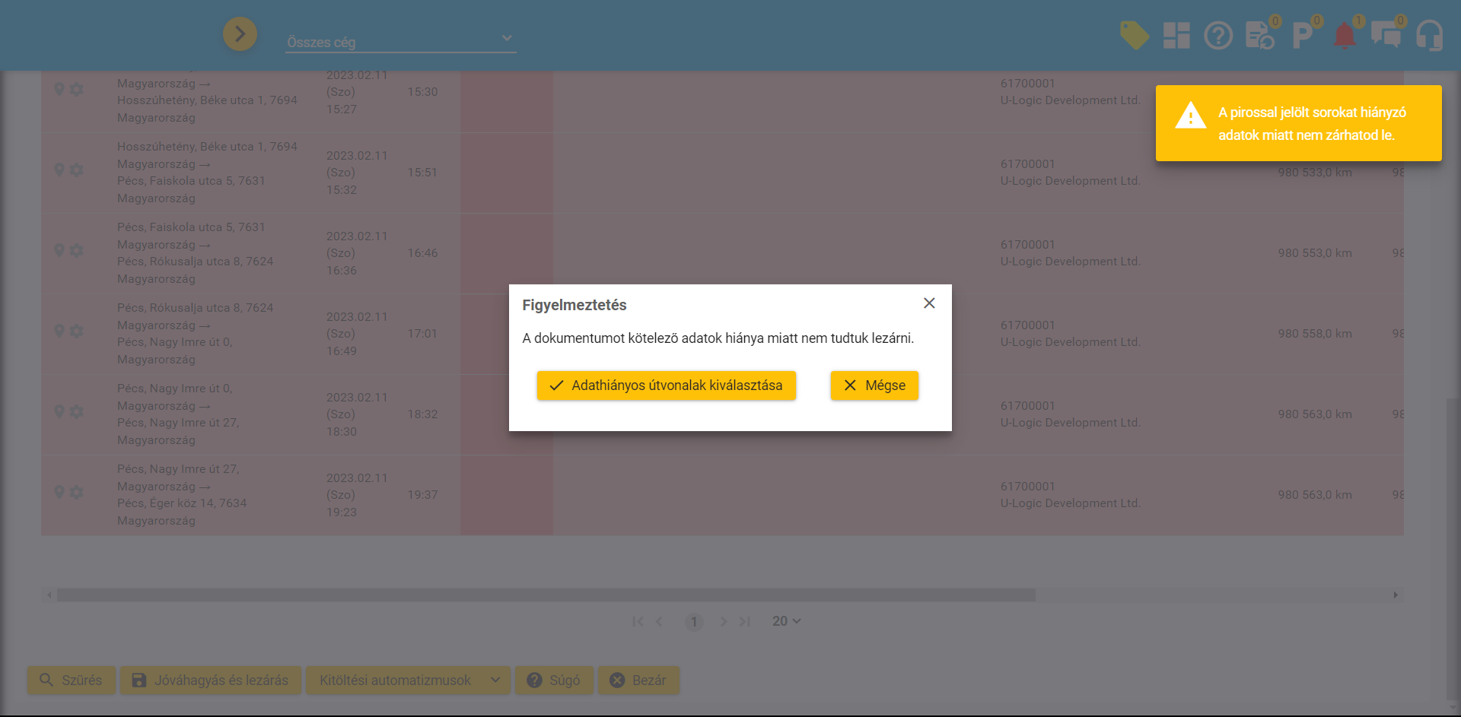Click the help question mark icon in header
Viewport: 1461px width, 717px height.
(x=1217, y=35)
